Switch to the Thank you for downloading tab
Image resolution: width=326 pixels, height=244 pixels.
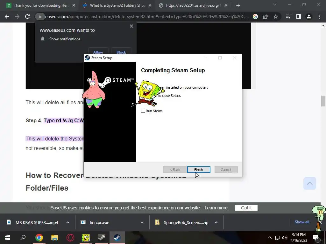(x=39, y=5)
